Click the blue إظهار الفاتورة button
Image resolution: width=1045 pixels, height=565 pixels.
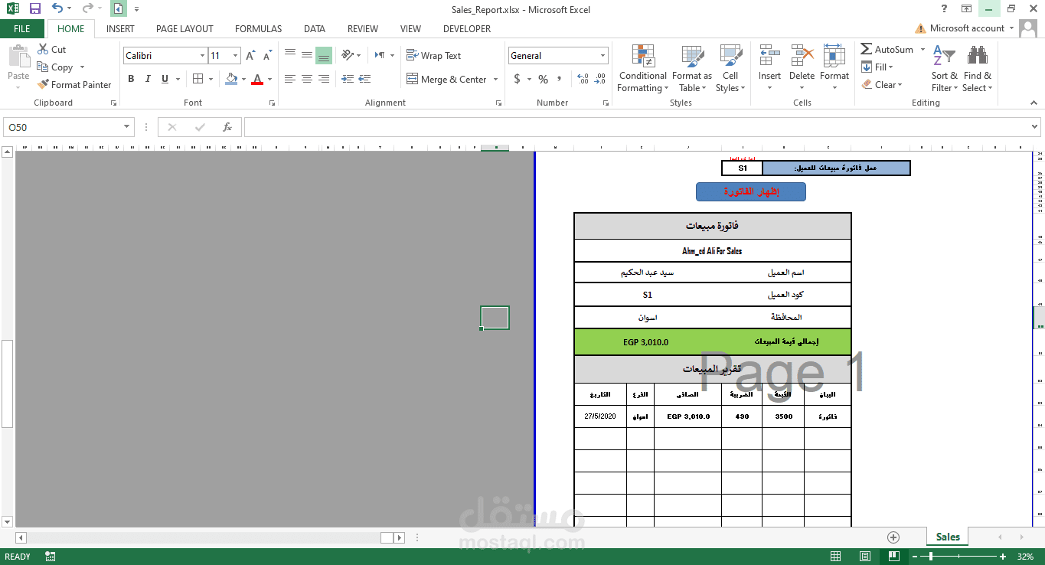coord(751,191)
